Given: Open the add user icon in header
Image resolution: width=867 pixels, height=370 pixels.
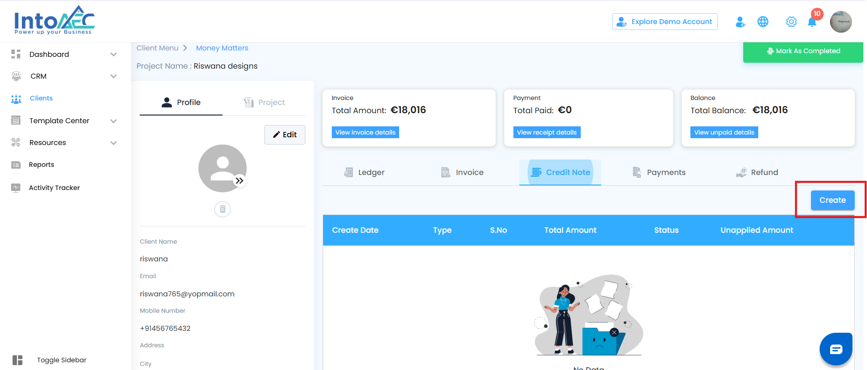Looking at the screenshot, I should [x=740, y=22].
